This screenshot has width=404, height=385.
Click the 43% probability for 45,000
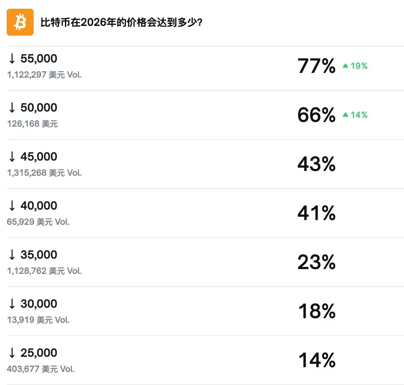(316, 164)
